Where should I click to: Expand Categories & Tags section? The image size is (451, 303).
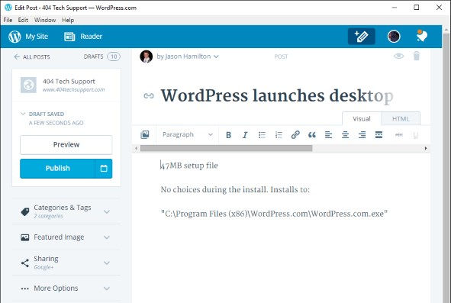[107, 211]
